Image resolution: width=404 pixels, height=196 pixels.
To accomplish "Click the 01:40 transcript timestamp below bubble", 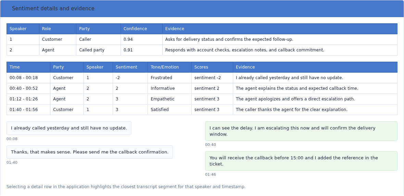I will pos(12,163).
